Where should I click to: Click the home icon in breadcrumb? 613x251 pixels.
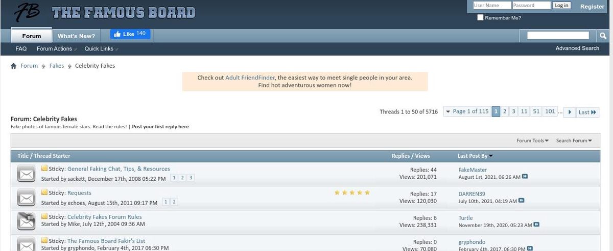click(x=14, y=66)
